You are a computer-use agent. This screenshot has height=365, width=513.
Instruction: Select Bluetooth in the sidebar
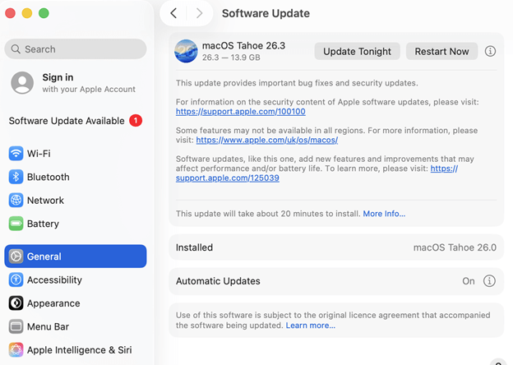tap(76, 177)
